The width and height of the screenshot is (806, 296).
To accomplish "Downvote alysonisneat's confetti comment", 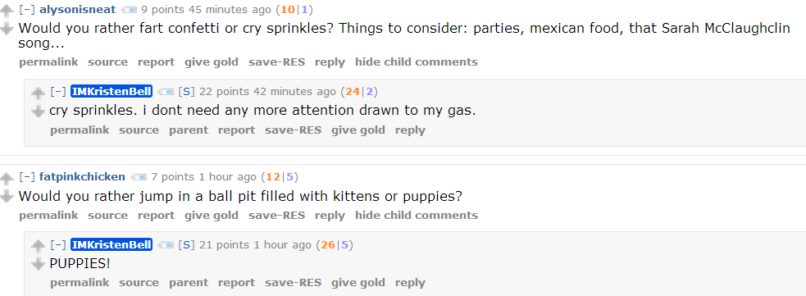I will (7, 28).
